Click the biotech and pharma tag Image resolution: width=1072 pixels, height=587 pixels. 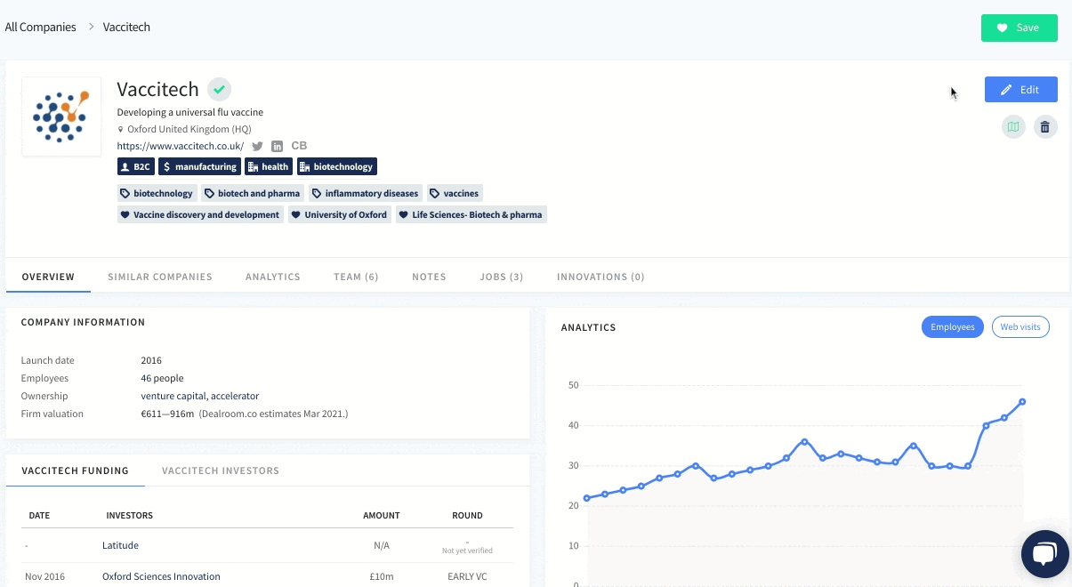(253, 193)
